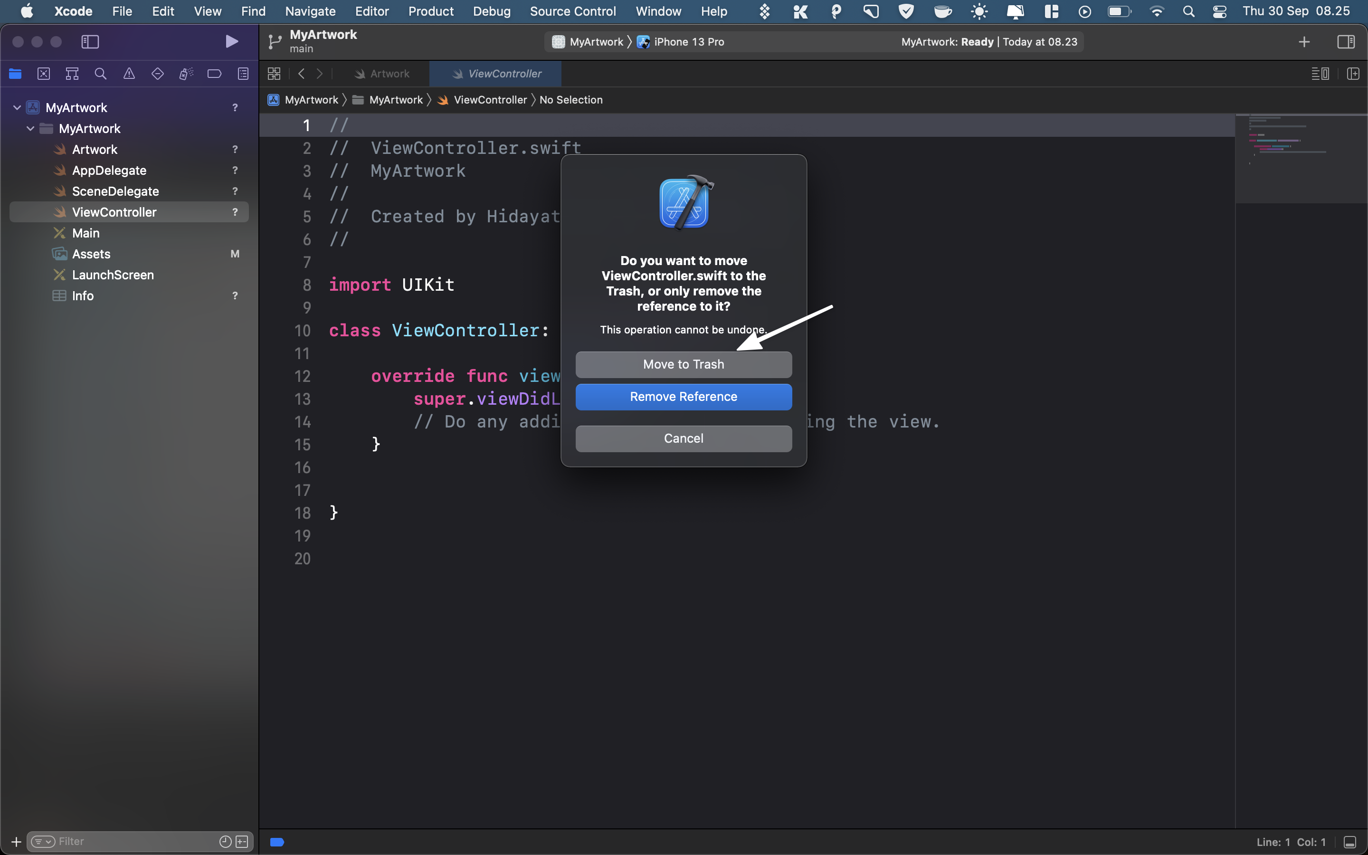Open Spotlight search in menu bar
1368x855 pixels.
pos(1188,11)
